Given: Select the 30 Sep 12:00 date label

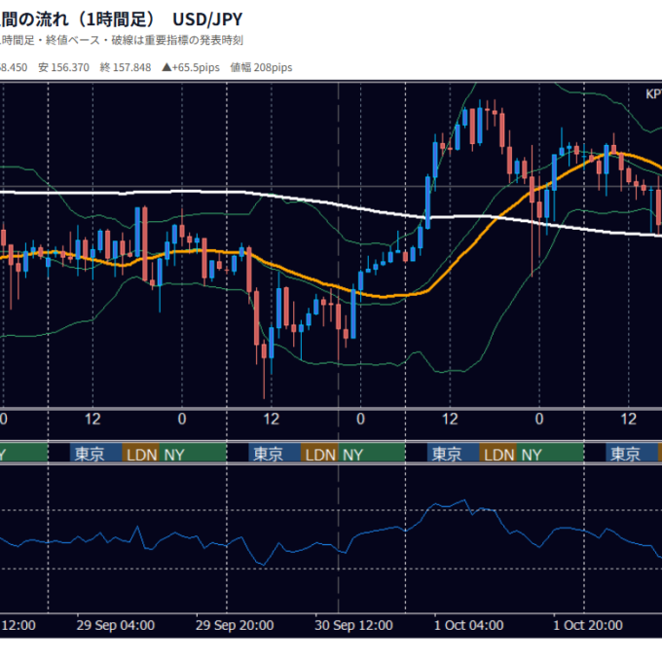Looking at the screenshot, I should [x=353, y=625].
